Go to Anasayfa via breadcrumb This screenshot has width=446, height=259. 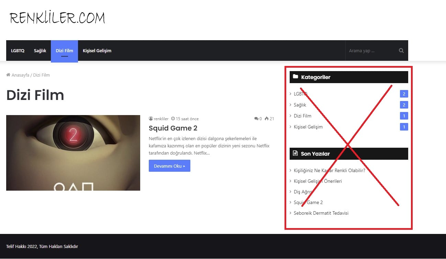20,75
